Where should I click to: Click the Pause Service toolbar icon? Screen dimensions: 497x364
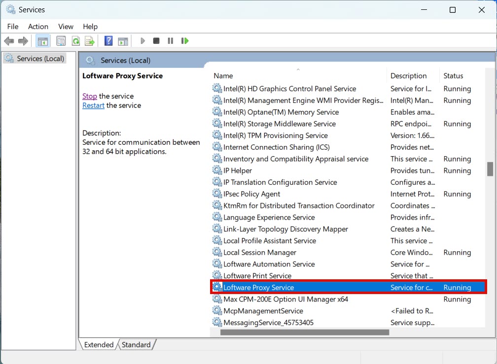(170, 41)
